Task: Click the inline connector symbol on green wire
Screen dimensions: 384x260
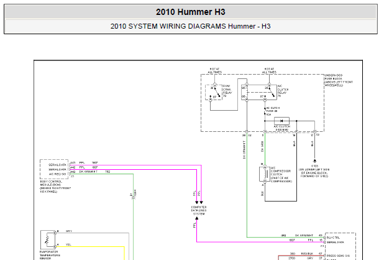Action: pyautogui.click(x=133, y=198)
